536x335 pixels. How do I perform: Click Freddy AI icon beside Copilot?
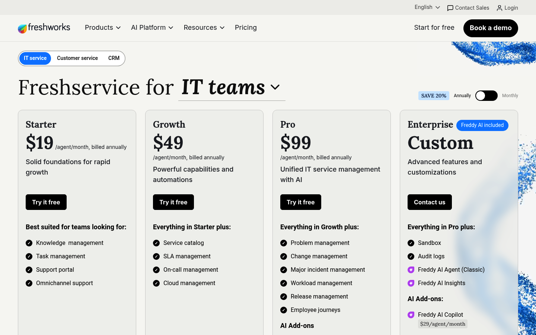pyautogui.click(x=411, y=315)
